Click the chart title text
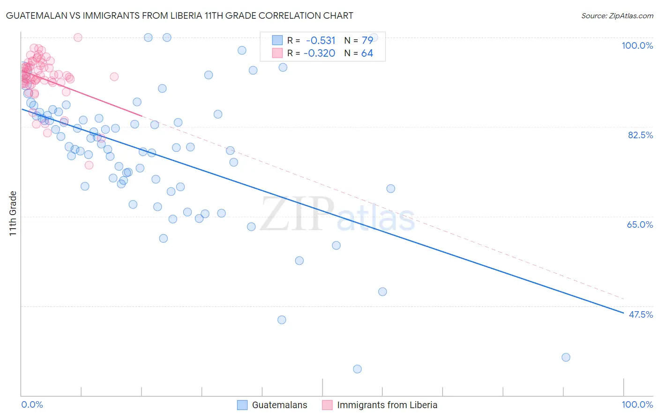The width and height of the screenshot is (659, 418). (x=180, y=15)
